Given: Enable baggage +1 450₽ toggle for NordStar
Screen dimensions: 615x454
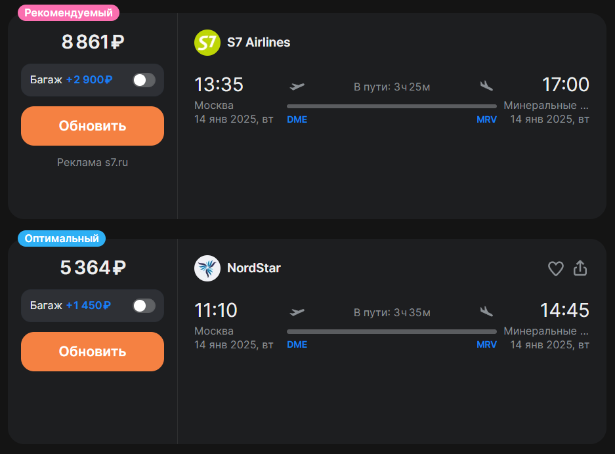Looking at the screenshot, I should (x=144, y=306).
